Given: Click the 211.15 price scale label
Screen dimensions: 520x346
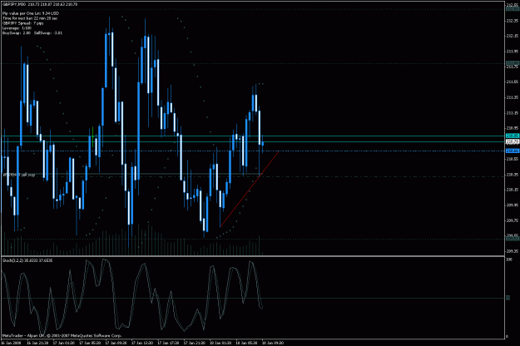Looking at the screenshot, I should tap(513, 113).
